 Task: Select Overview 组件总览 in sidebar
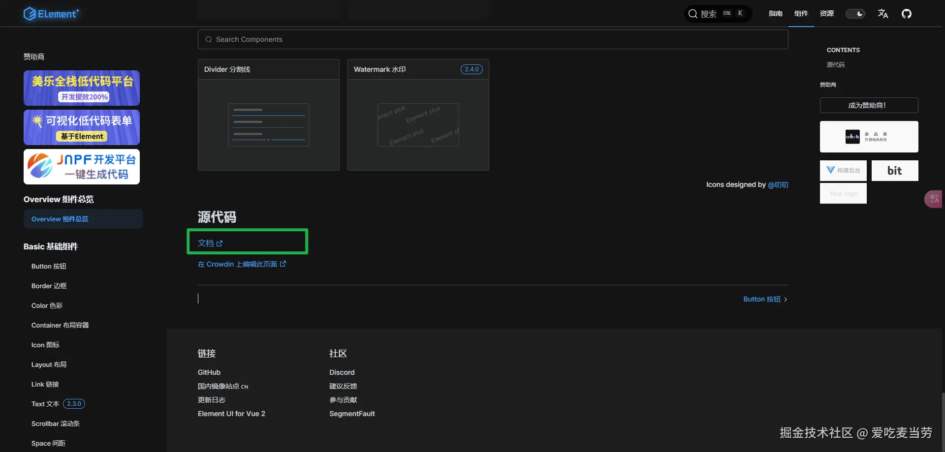[x=83, y=219]
